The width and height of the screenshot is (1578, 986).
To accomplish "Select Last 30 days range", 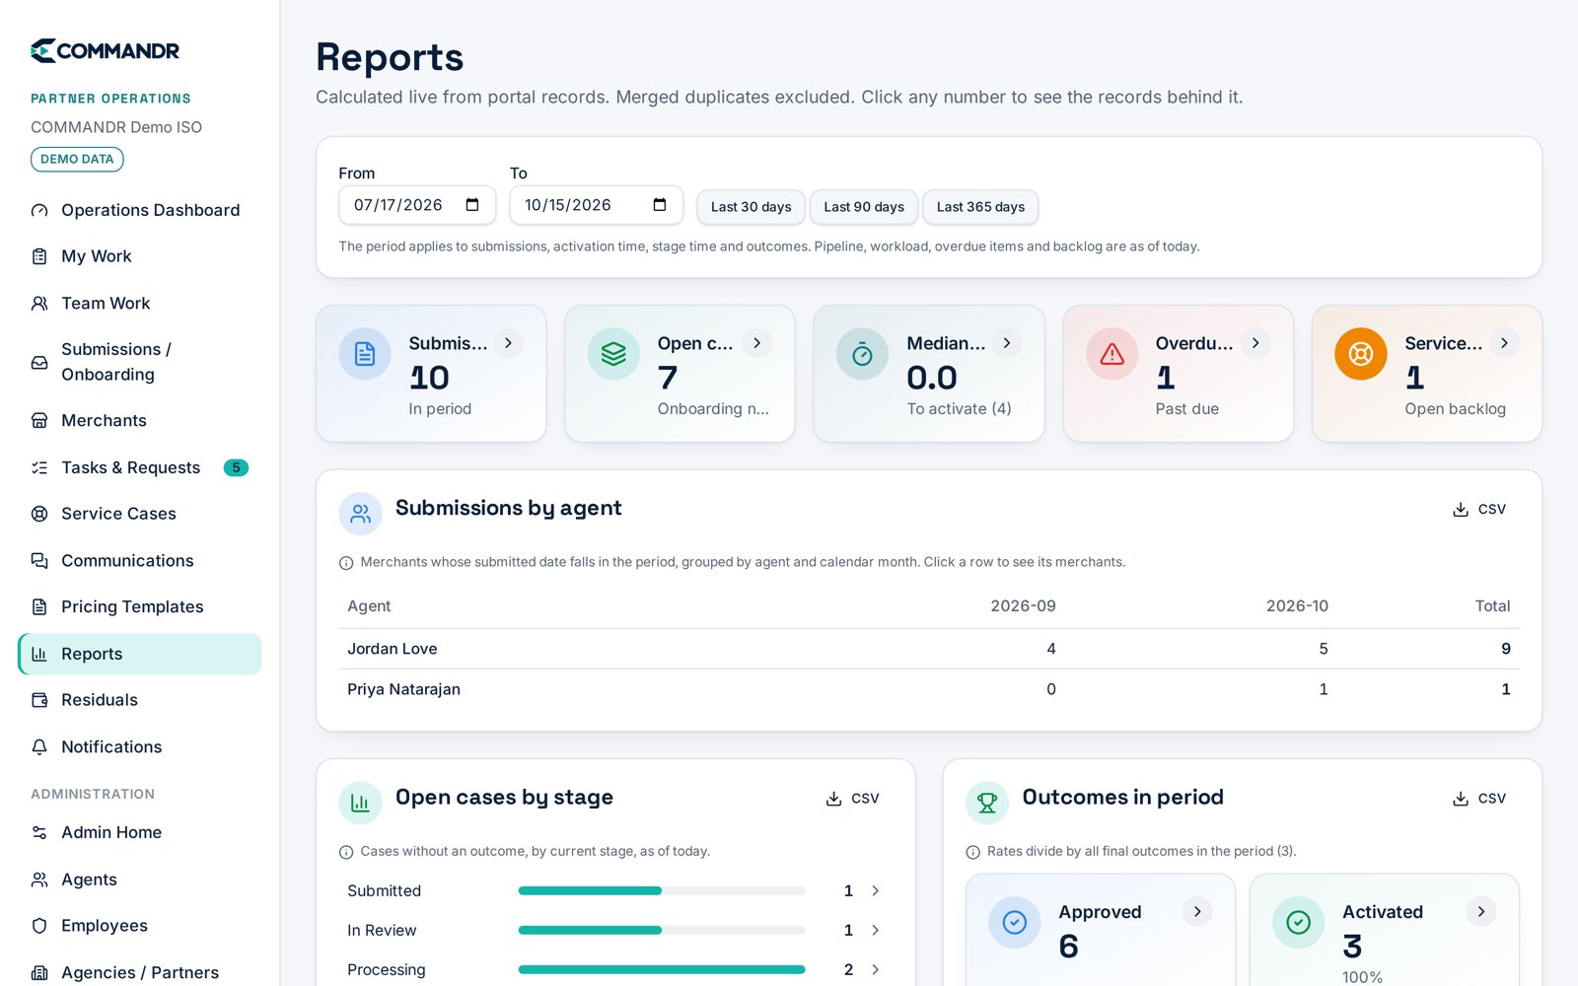I will pos(751,207).
